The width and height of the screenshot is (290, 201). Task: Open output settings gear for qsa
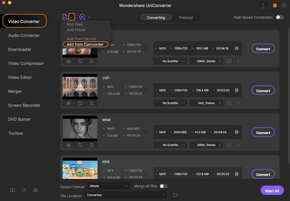coord(237,174)
